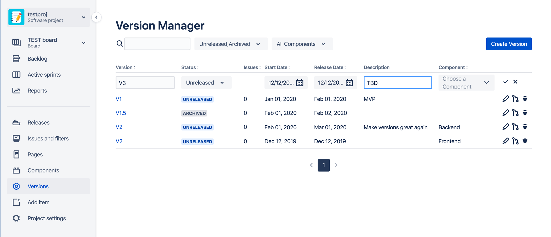The height and width of the screenshot is (237, 551).
Task: Click the Create Version button
Action: (509, 44)
